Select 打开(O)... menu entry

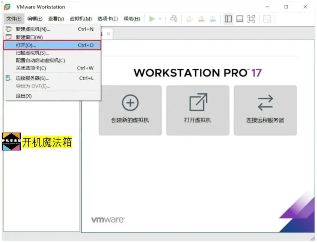[52, 45]
